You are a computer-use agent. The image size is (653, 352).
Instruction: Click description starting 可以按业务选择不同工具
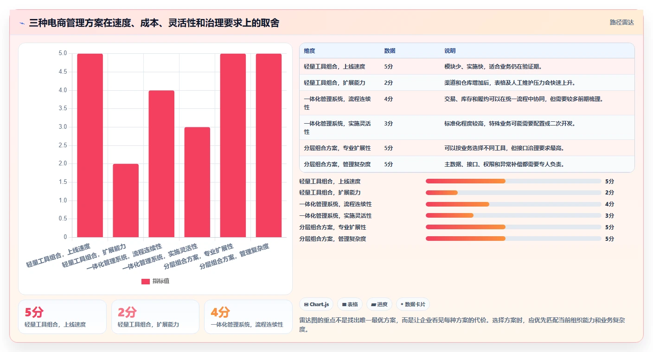(504, 148)
